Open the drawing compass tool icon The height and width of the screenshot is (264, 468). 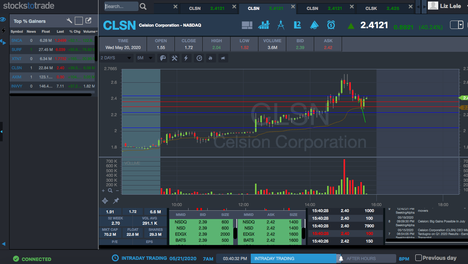click(281, 25)
